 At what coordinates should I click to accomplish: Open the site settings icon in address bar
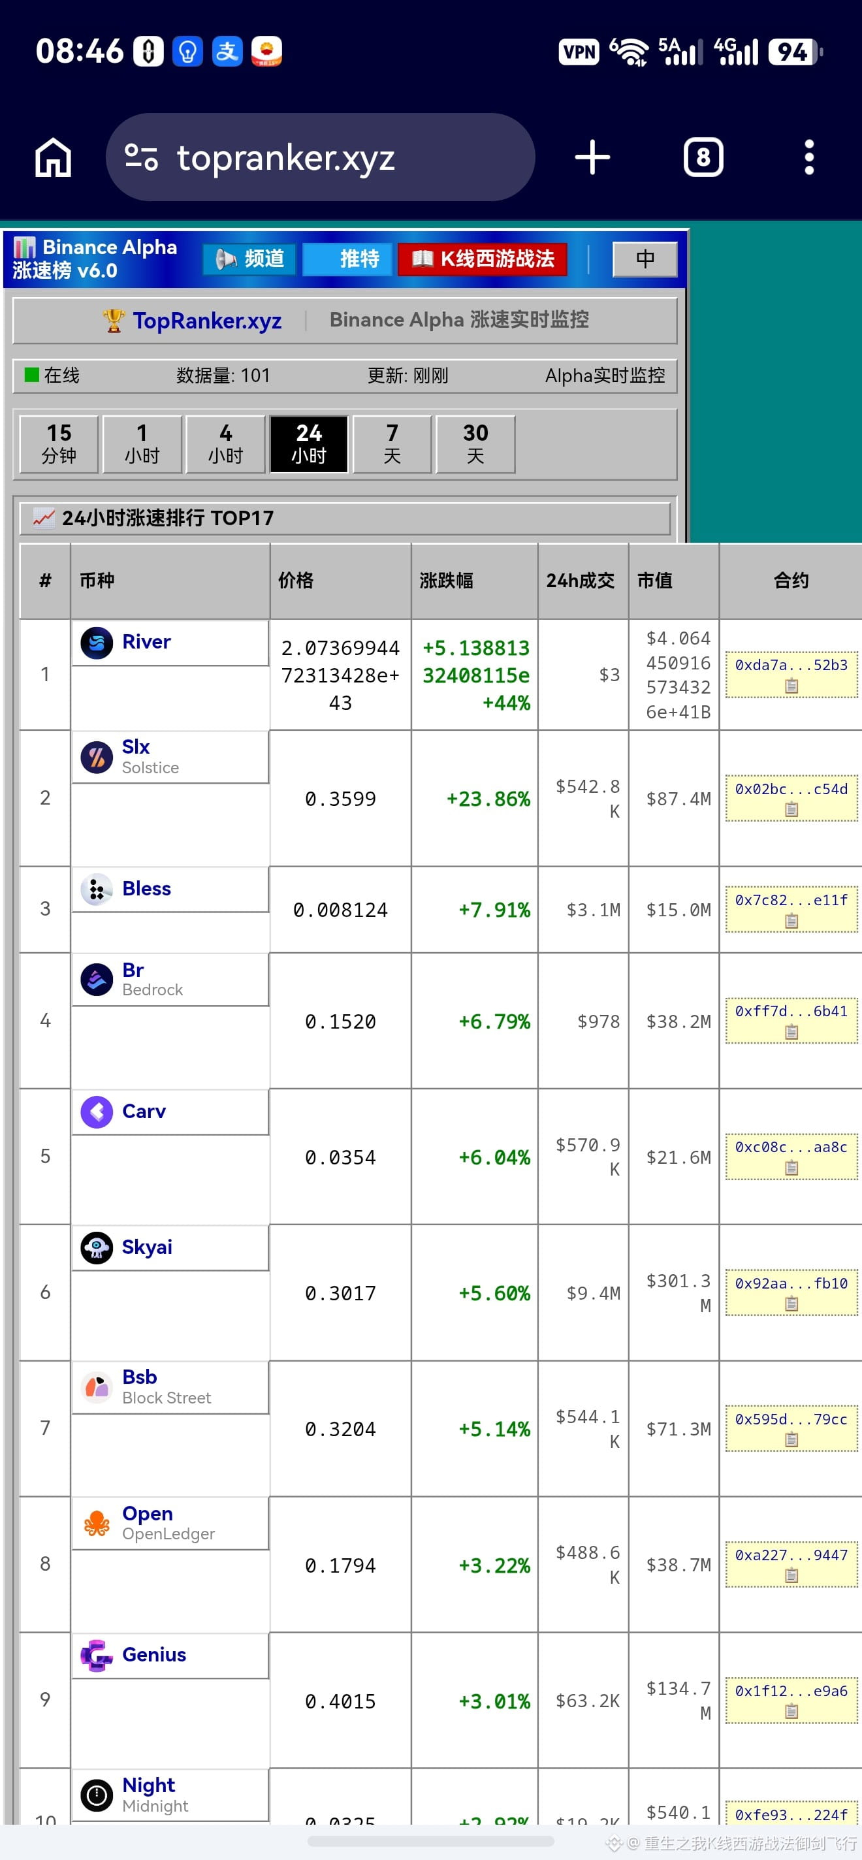pos(141,157)
